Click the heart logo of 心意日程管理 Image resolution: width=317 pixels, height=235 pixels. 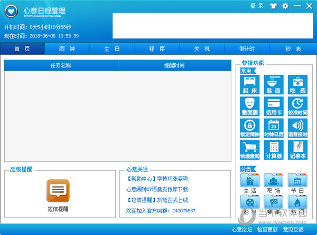(11, 11)
